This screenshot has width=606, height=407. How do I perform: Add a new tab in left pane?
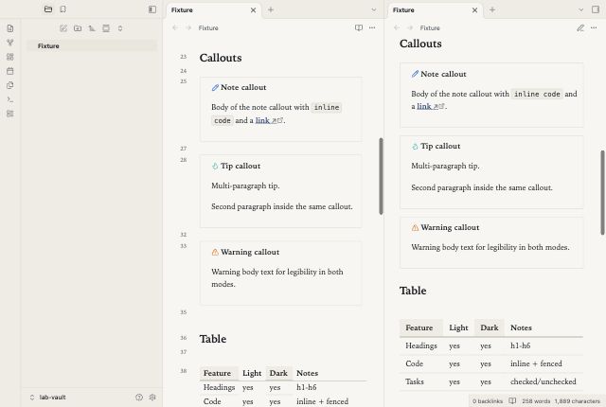pos(271,9)
